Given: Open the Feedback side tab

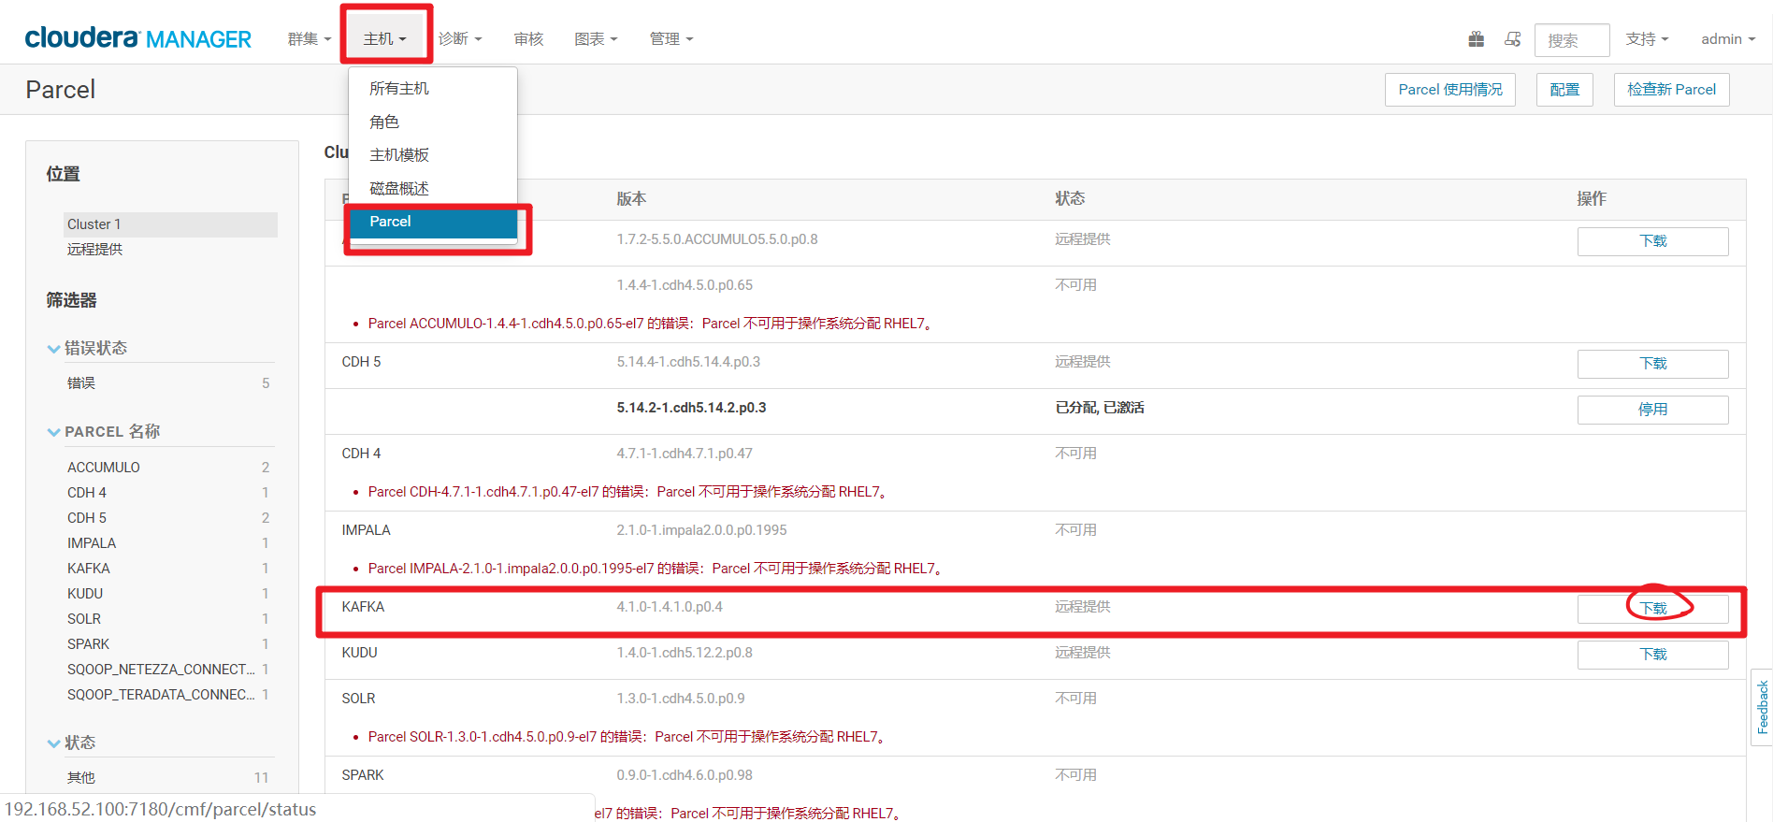Looking at the screenshot, I should click(x=1762, y=707).
